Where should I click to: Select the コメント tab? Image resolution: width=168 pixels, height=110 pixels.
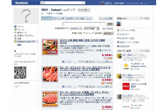coord(89,18)
